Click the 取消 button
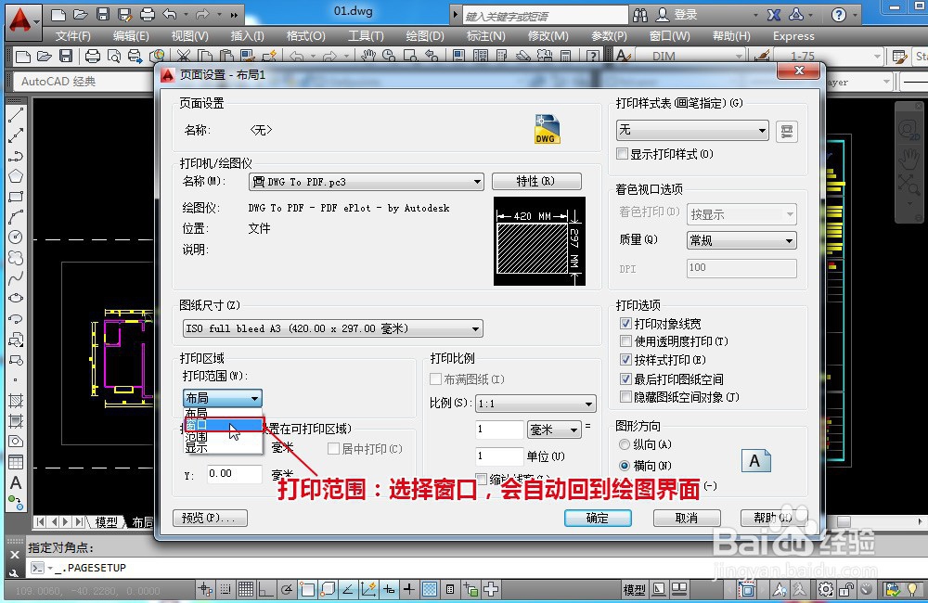Image resolution: width=928 pixels, height=603 pixels. (687, 518)
